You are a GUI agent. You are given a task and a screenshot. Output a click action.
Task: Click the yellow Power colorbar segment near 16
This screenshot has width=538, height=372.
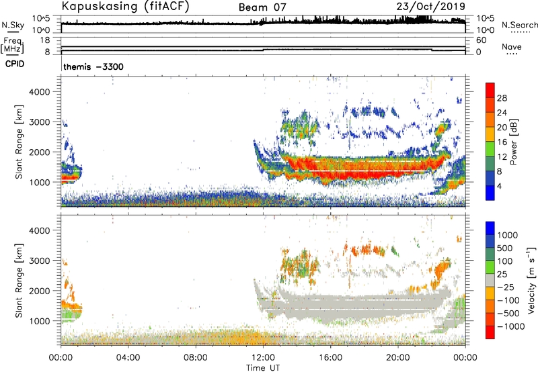[x=490, y=134]
